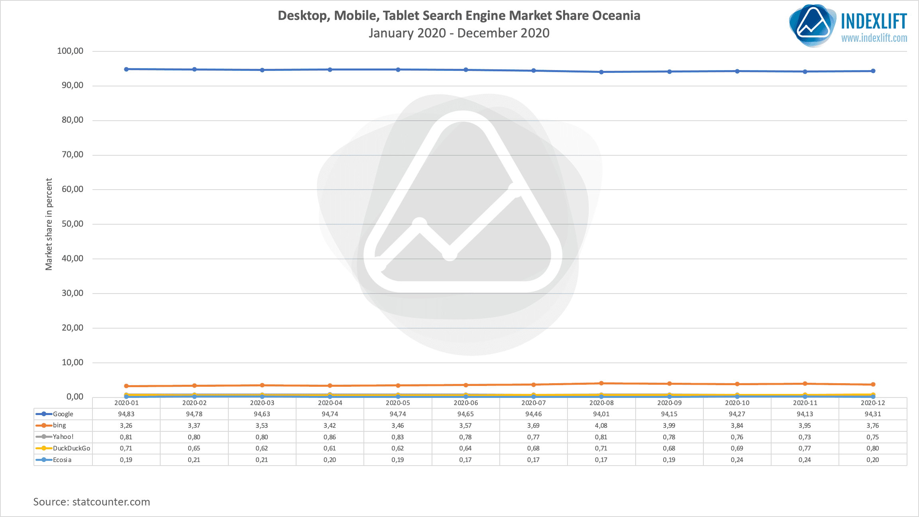Click the DuckDuckGo value for 2020-12

pyautogui.click(x=873, y=448)
